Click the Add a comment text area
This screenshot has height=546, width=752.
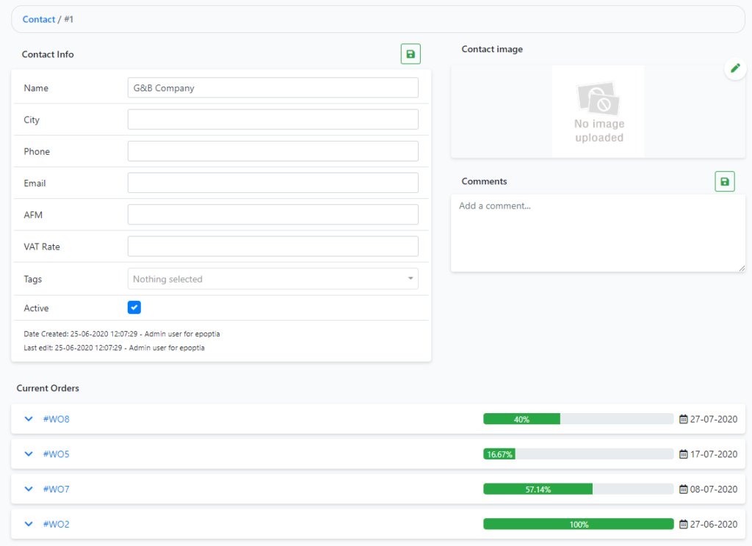[598, 233]
